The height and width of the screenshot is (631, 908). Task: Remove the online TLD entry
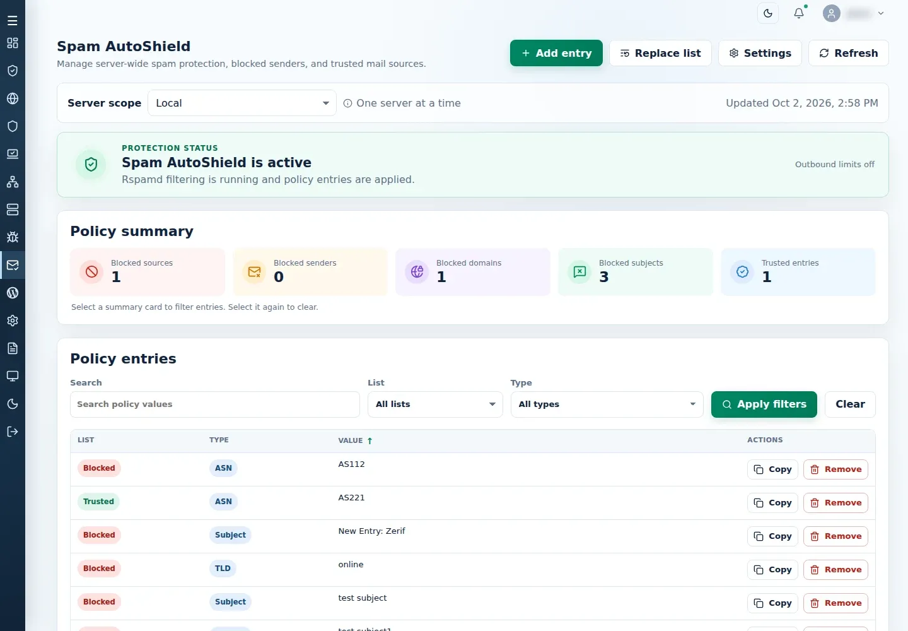point(835,570)
